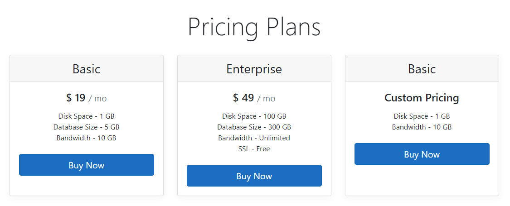Click the Bandwidth - Unlimited feature
Screen dimensions: 510x206
[254, 138]
